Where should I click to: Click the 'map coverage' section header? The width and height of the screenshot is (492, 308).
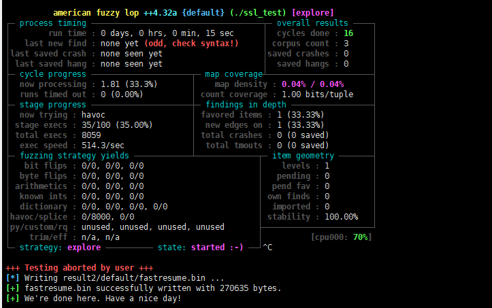tap(234, 74)
